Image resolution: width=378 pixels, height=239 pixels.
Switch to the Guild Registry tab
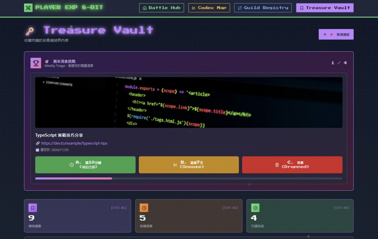(x=263, y=8)
